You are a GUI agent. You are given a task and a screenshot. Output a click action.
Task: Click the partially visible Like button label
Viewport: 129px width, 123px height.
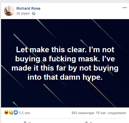[x=29, y=122]
